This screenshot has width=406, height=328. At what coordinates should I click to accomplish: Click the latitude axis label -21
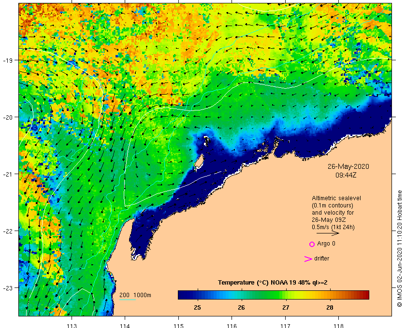coord(8,174)
